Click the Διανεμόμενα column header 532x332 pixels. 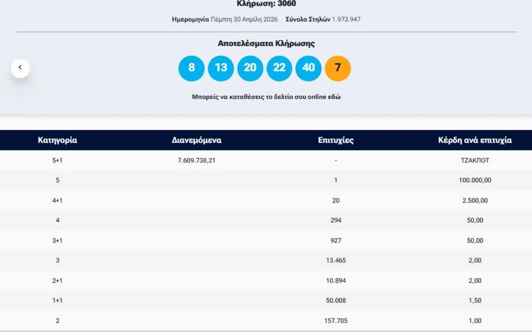pos(197,140)
